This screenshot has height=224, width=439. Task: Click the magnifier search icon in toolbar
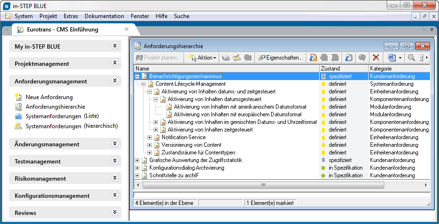[x=411, y=58]
